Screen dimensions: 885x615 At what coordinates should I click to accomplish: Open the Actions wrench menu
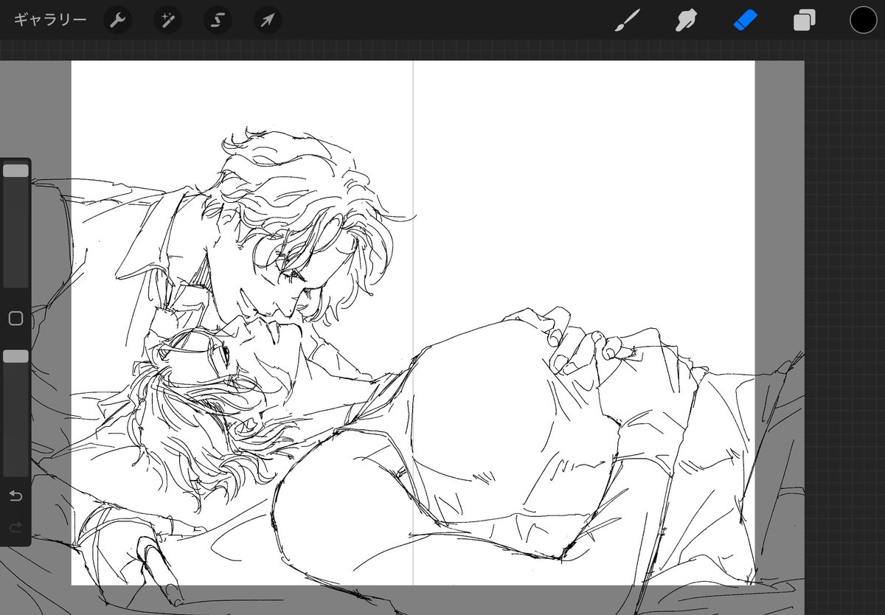(117, 20)
